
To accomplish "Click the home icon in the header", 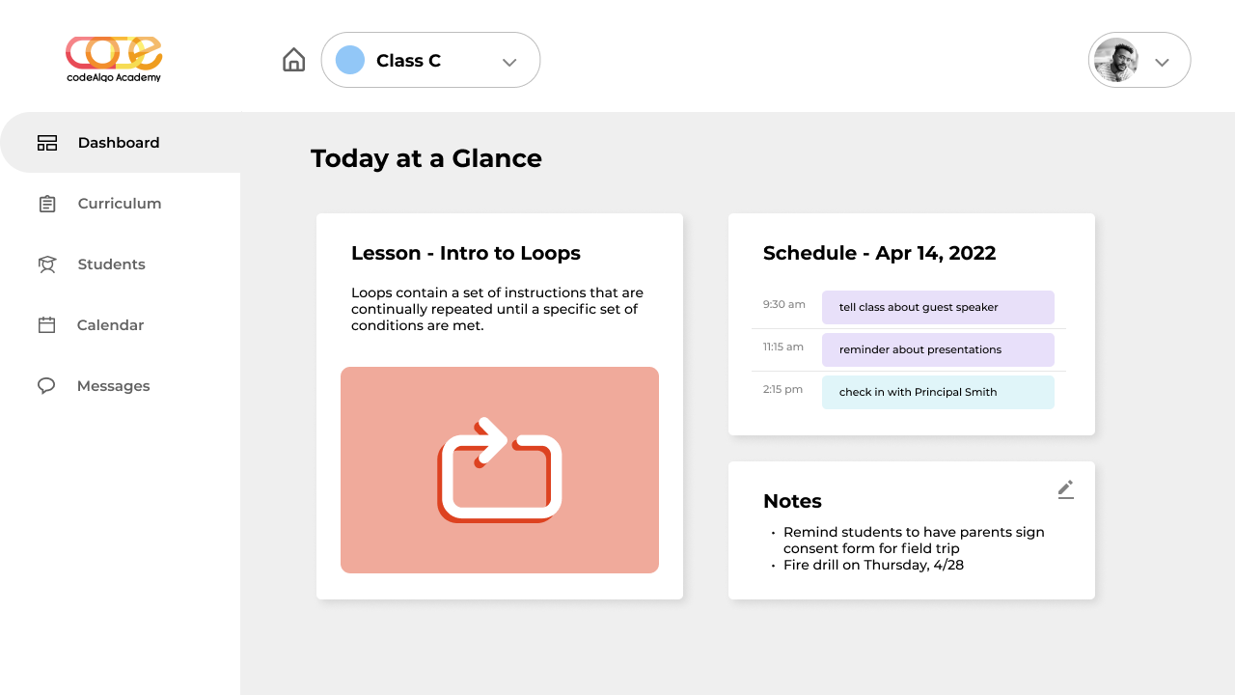I will (x=293, y=60).
